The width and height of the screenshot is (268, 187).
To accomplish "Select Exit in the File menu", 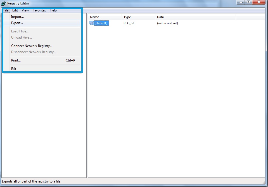I will click(42, 69).
